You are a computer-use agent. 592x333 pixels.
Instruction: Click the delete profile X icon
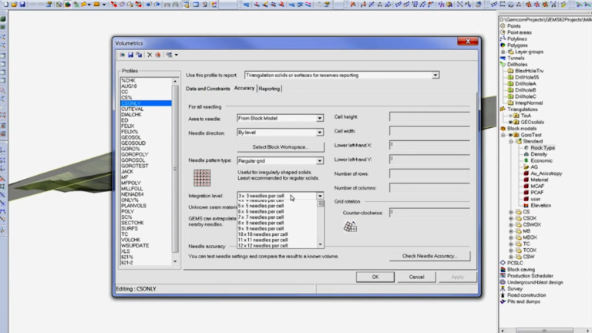pos(150,55)
